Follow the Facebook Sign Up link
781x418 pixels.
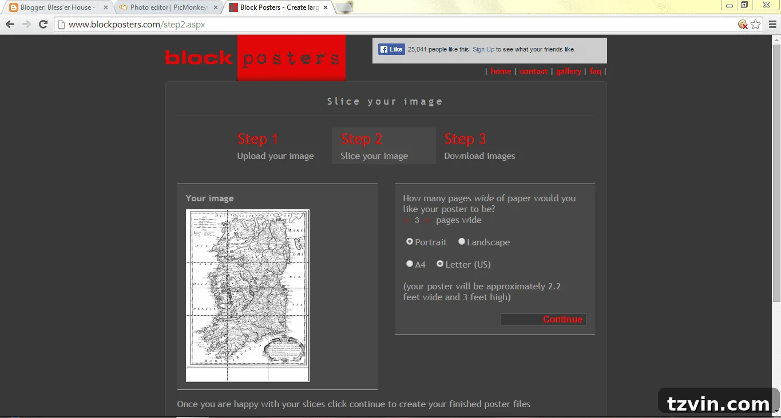[483, 50]
